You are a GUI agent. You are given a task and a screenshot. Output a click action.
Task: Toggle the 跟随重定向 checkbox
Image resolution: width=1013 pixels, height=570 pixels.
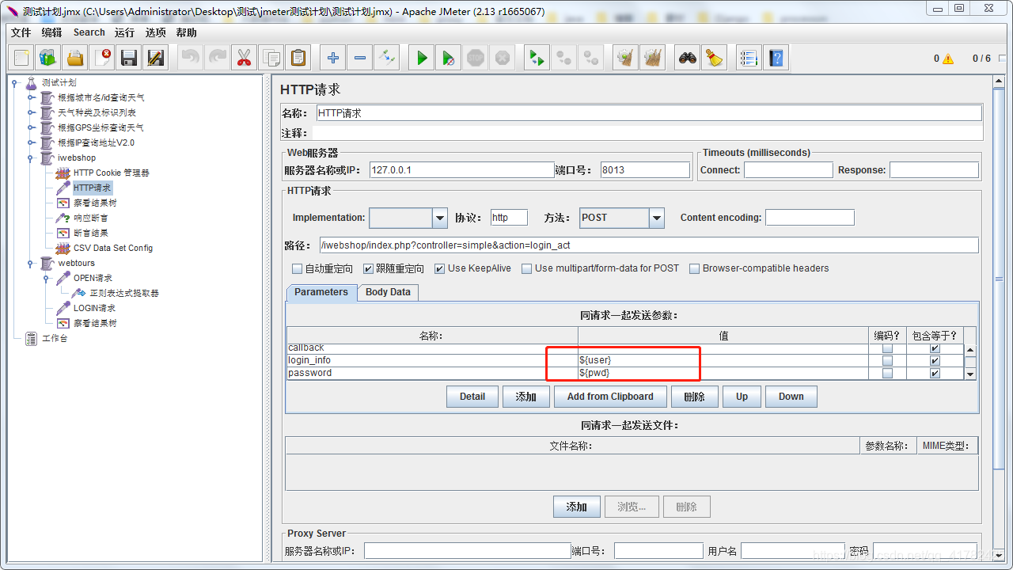tap(369, 268)
